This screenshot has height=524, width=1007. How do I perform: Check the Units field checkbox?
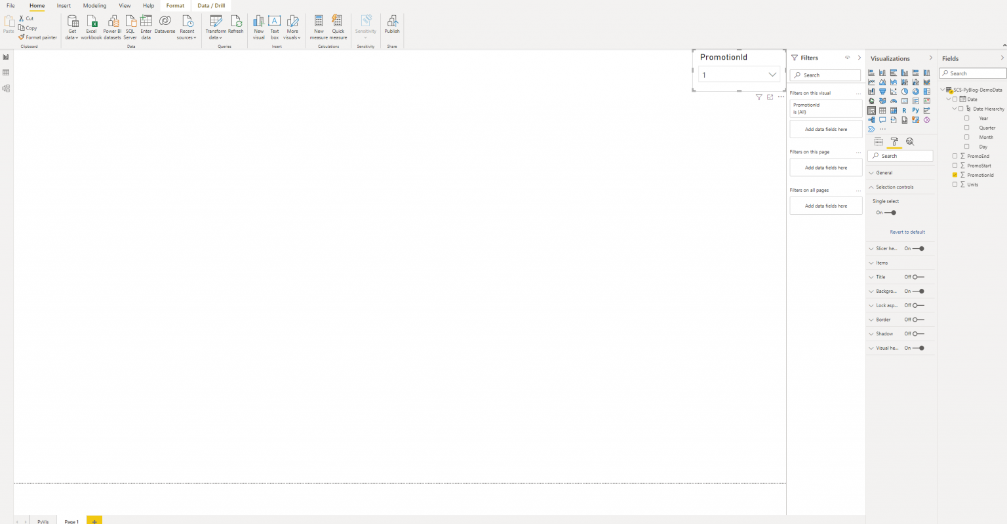(x=955, y=185)
